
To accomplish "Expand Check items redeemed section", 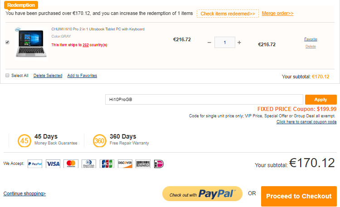I will (228, 14).
